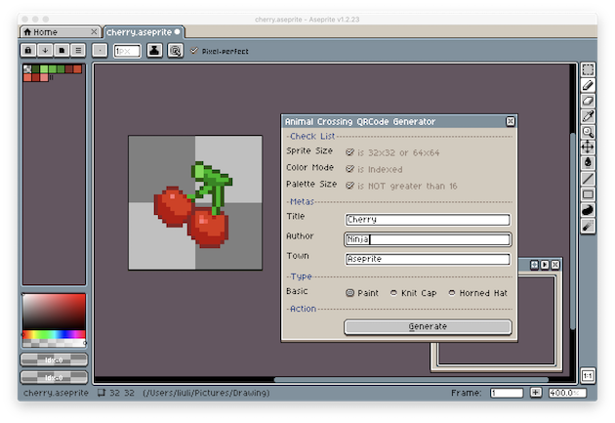Click the /Users/liuli/Pictures/Drawing path text

coord(206,393)
